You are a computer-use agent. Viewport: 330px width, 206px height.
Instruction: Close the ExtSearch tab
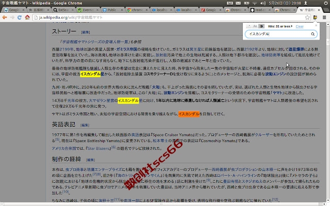coord(72,10)
